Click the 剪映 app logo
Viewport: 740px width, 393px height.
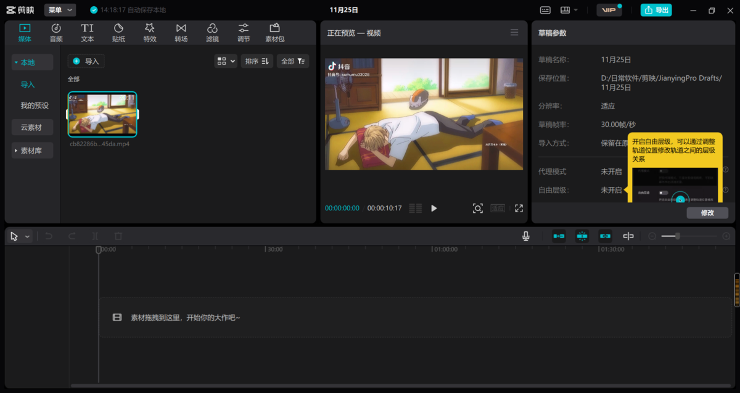(x=20, y=10)
